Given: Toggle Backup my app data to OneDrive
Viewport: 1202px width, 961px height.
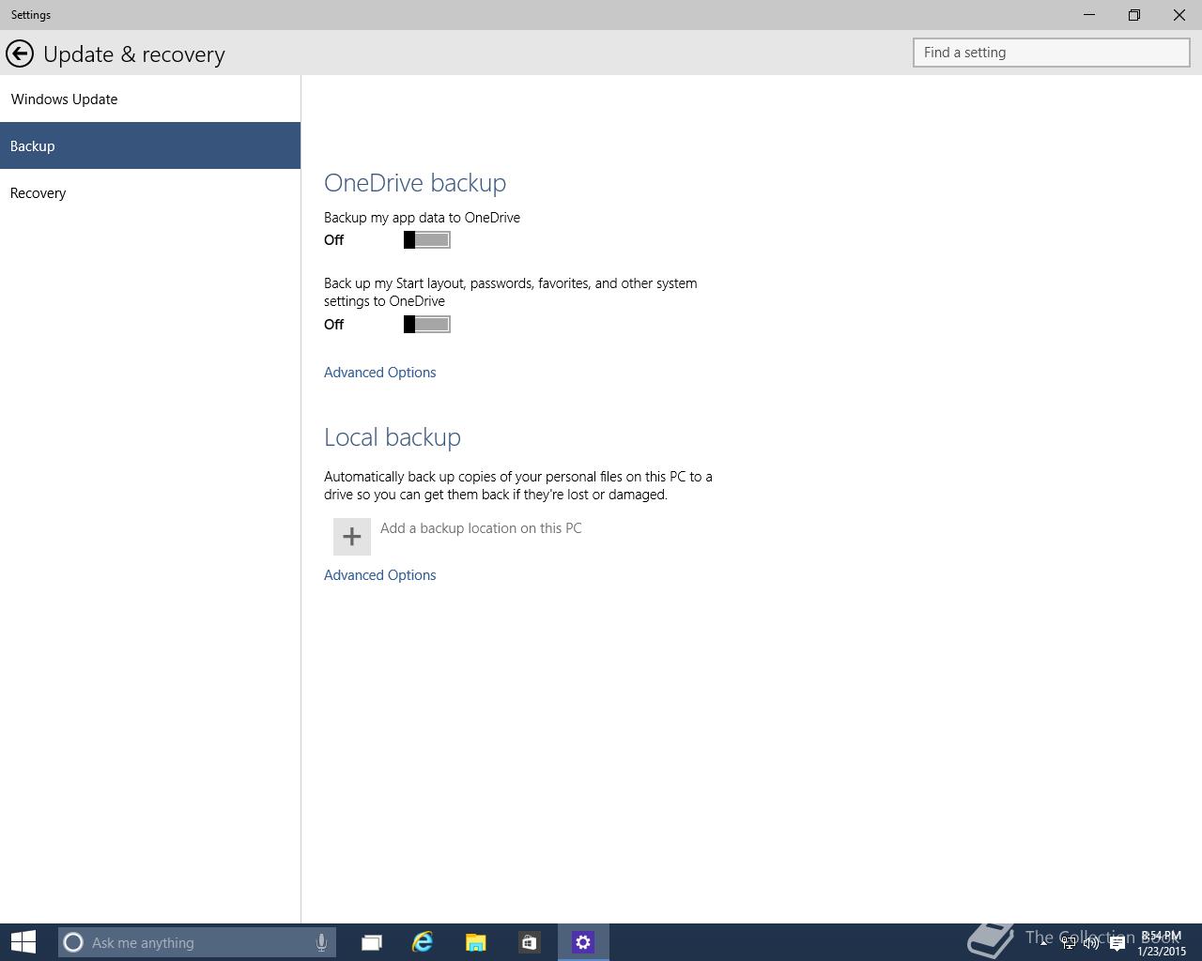Looking at the screenshot, I should tap(427, 240).
